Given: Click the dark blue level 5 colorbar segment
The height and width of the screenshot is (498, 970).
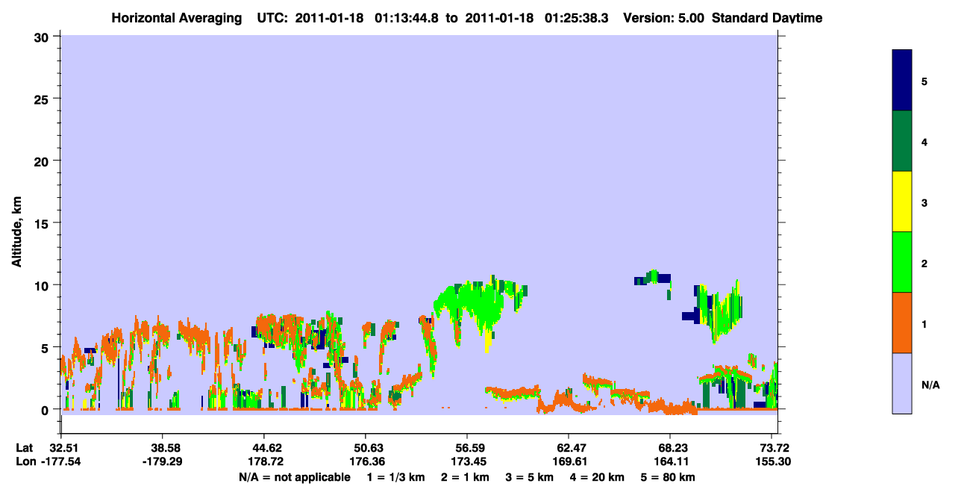Looking at the screenshot, I should [902, 80].
